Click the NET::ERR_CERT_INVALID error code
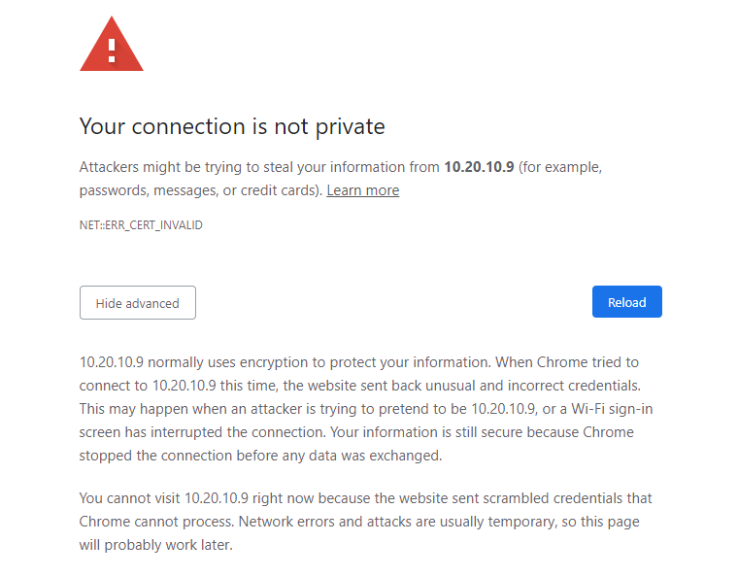Viewport: 738px width, 577px height. tap(141, 225)
